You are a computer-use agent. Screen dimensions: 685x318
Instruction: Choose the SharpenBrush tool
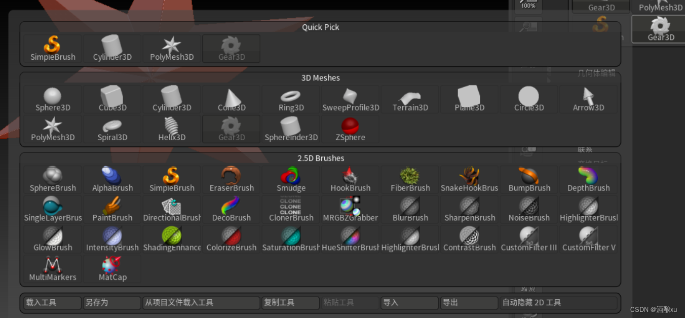(x=470, y=210)
